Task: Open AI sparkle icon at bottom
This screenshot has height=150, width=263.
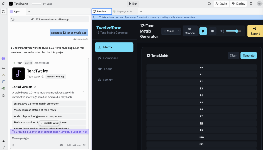Action: pos(4,141)
